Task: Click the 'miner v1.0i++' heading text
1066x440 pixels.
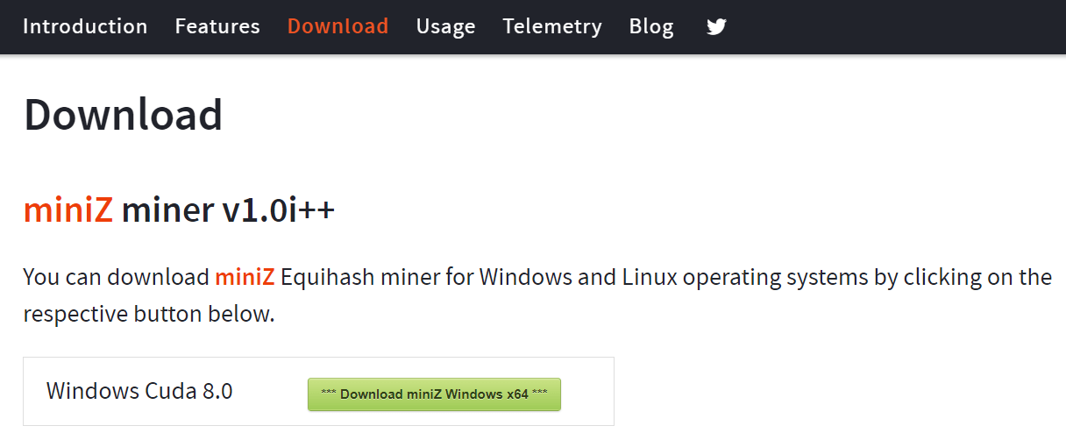Action: click(228, 210)
